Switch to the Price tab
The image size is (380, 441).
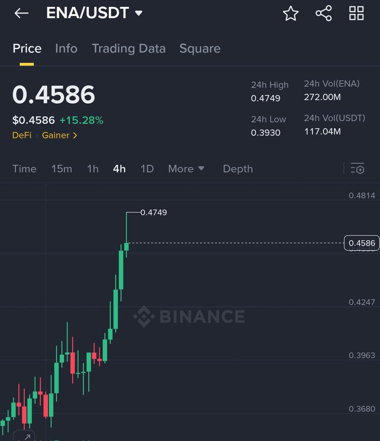coord(27,48)
